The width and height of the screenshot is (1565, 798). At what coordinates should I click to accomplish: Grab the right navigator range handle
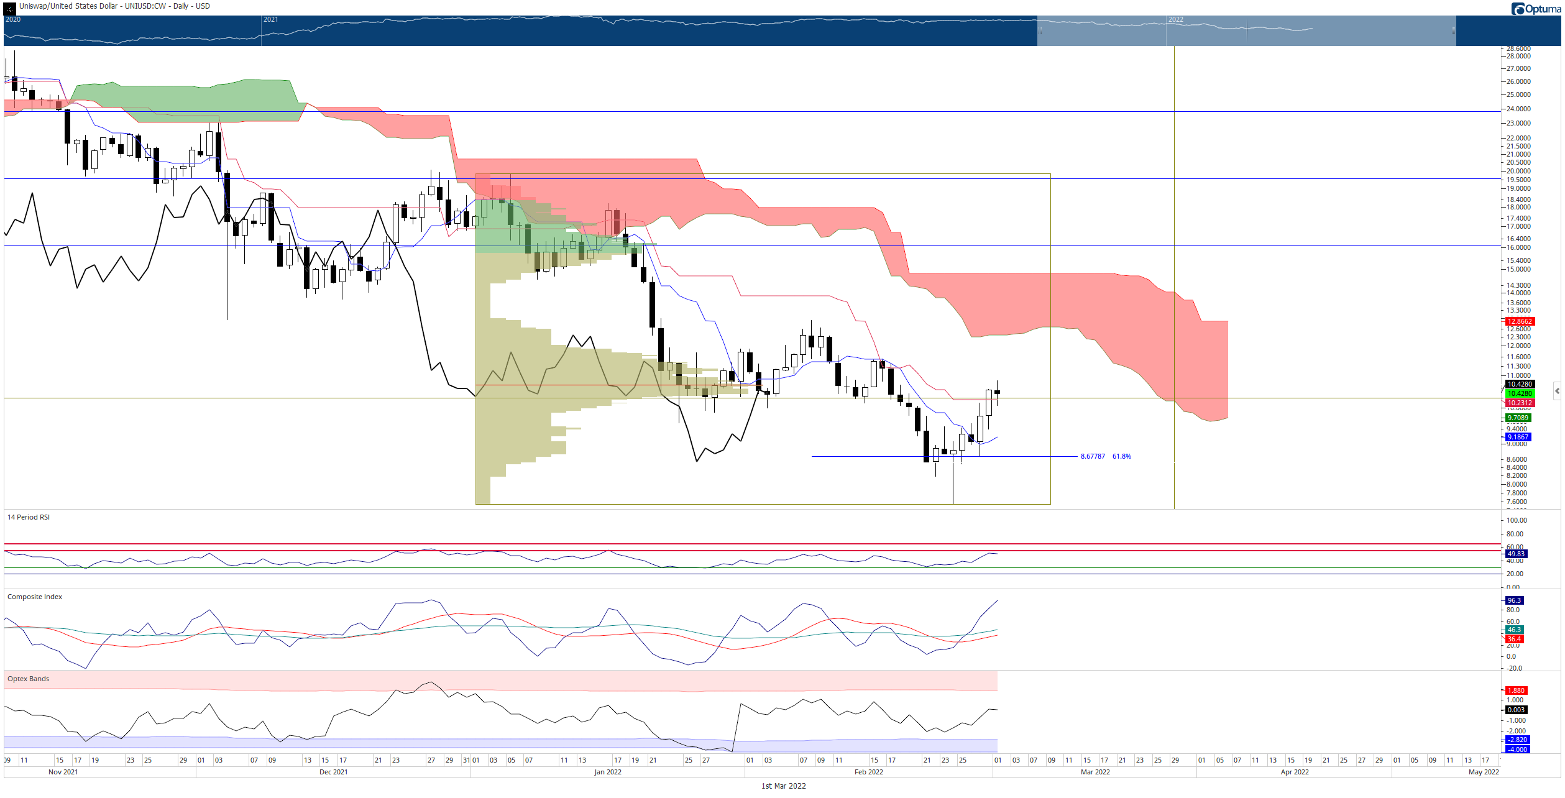pyautogui.click(x=1454, y=30)
